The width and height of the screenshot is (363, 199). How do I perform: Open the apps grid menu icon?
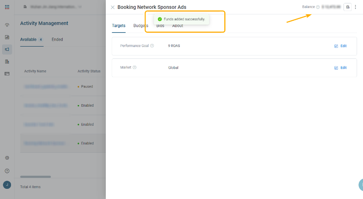point(7,7)
